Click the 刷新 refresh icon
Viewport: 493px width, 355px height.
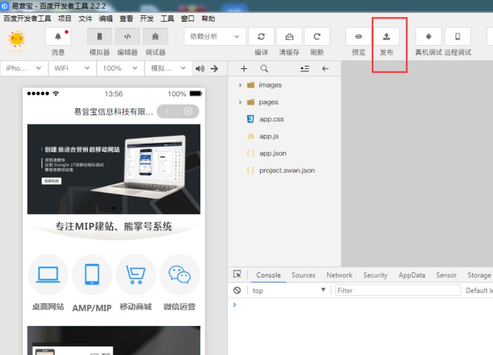pyautogui.click(x=317, y=37)
